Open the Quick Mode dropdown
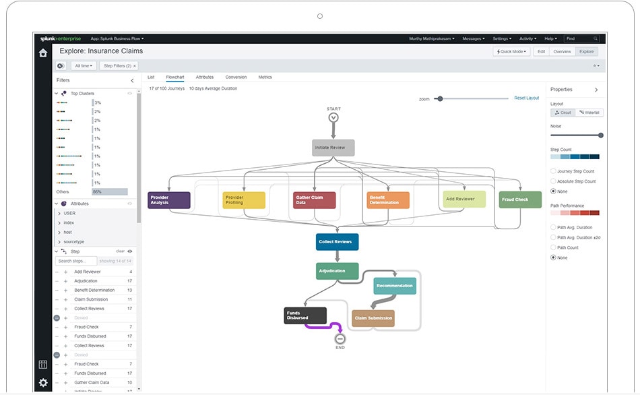Image resolution: width=640 pixels, height=395 pixels. point(511,51)
